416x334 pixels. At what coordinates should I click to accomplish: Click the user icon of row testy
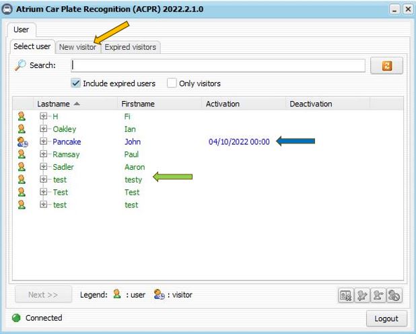[22, 179]
